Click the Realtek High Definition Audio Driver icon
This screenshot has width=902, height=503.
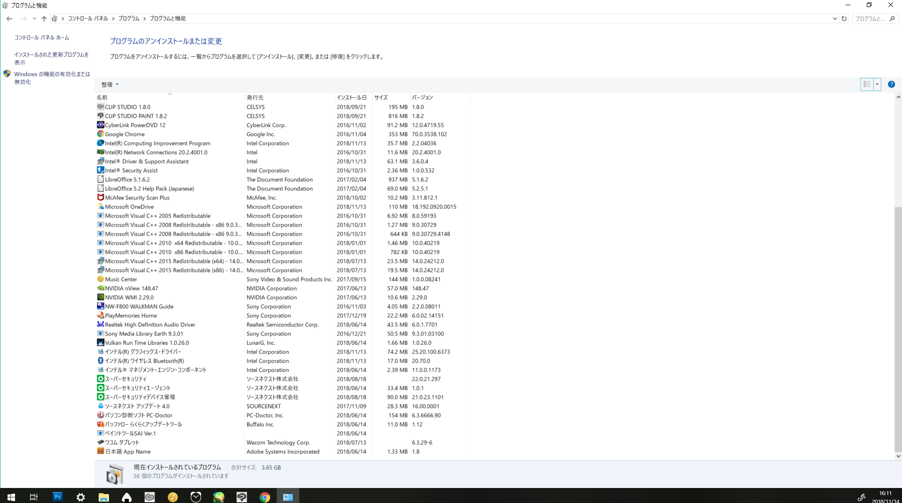tap(100, 325)
